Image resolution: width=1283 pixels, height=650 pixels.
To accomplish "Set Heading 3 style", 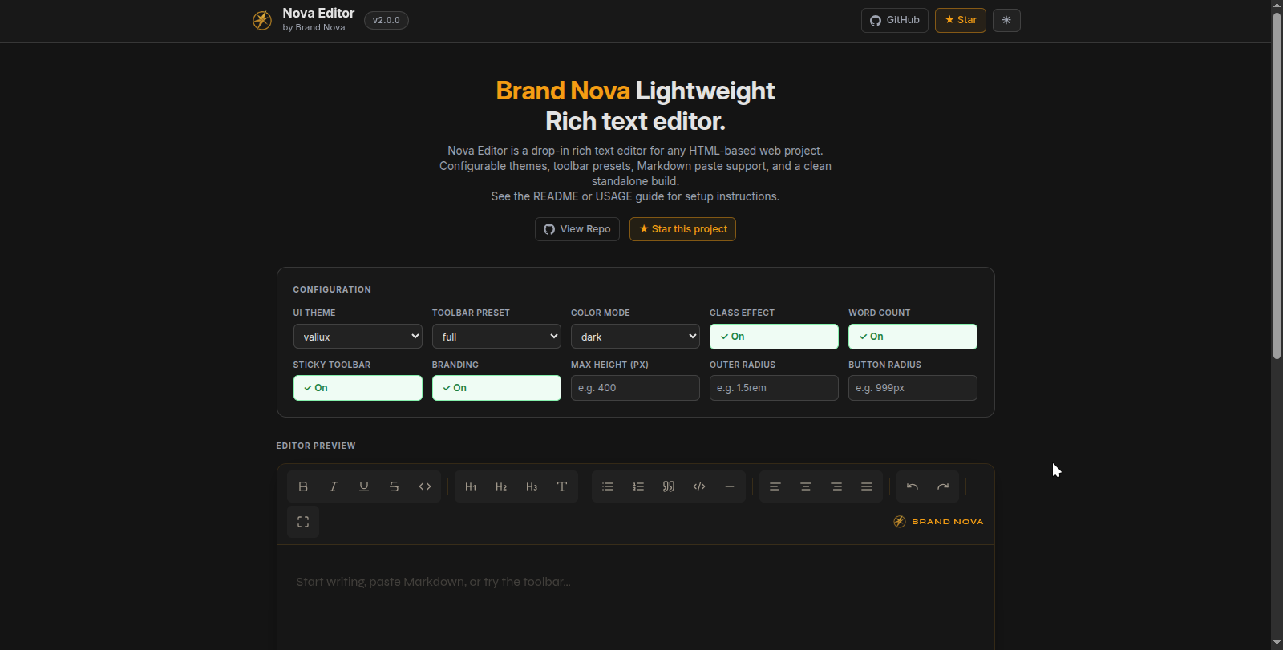I will coord(532,486).
